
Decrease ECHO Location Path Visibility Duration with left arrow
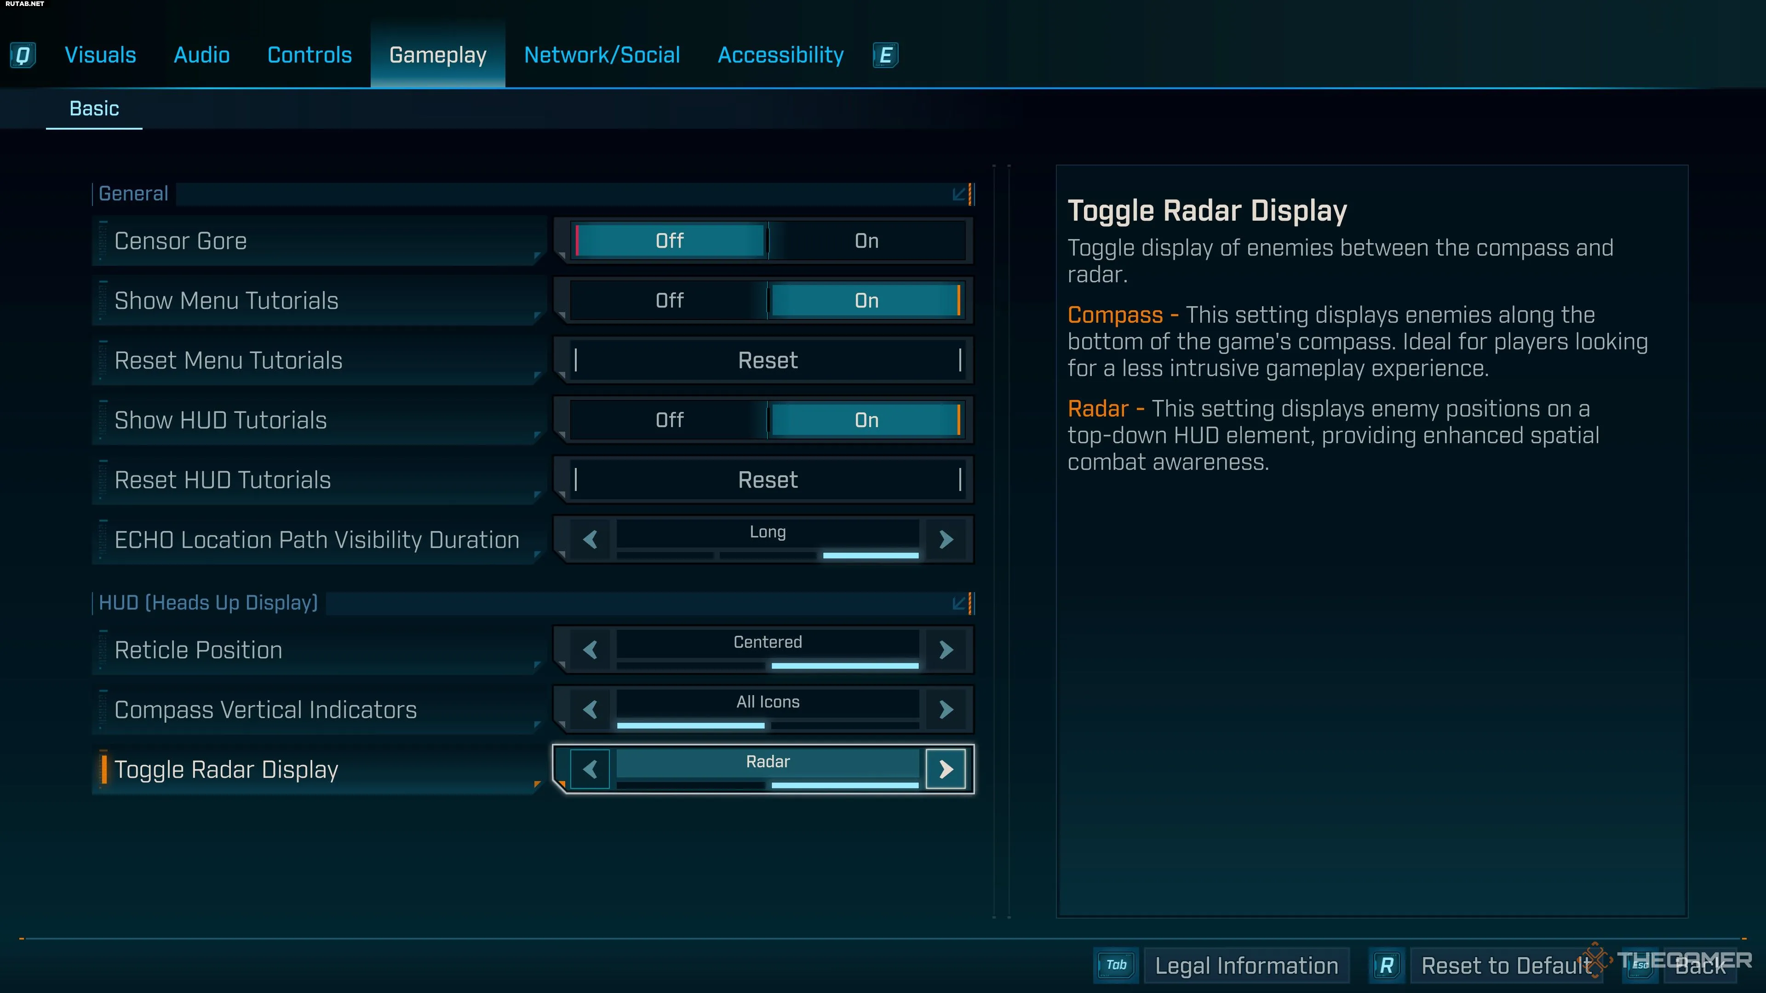point(590,539)
